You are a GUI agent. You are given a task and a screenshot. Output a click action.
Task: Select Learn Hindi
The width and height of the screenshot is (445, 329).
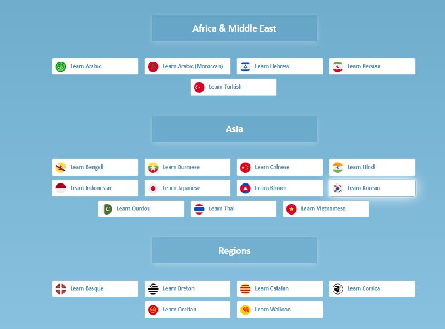[x=361, y=167]
